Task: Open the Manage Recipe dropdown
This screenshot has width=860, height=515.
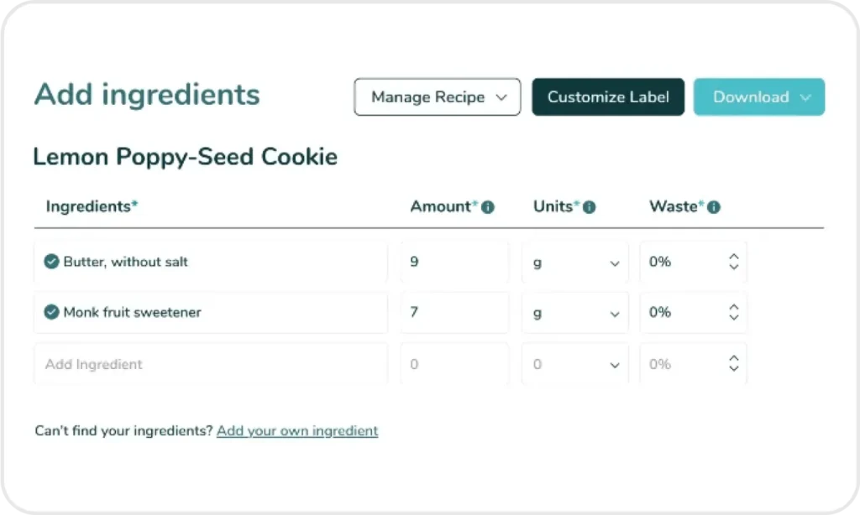Action: 438,97
